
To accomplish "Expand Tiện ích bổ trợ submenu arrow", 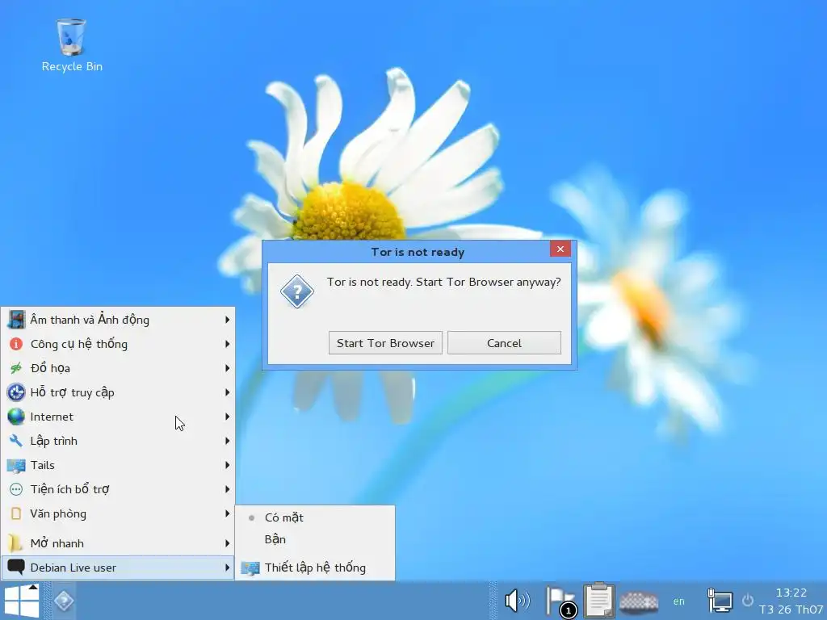I will [227, 489].
